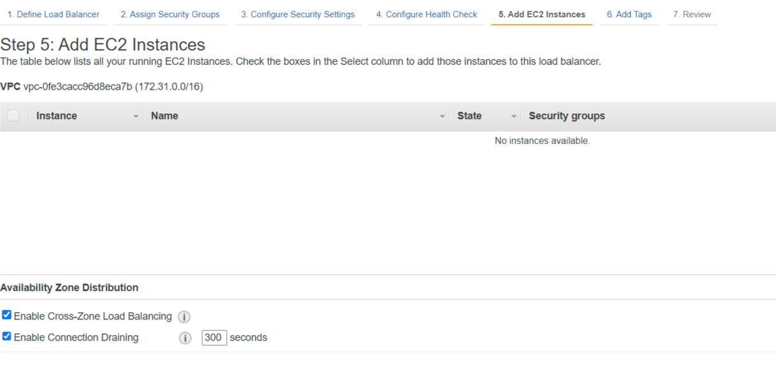Screen dimensions: 776x370
Task: Open the 7. Review step
Action: [x=692, y=14]
